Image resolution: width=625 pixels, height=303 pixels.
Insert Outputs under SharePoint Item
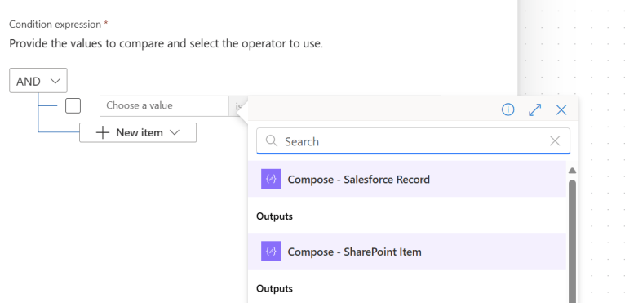[274, 288]
